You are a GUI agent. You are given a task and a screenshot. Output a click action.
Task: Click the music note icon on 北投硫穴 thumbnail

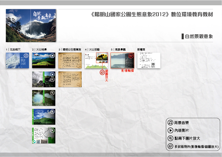[26, 56]
